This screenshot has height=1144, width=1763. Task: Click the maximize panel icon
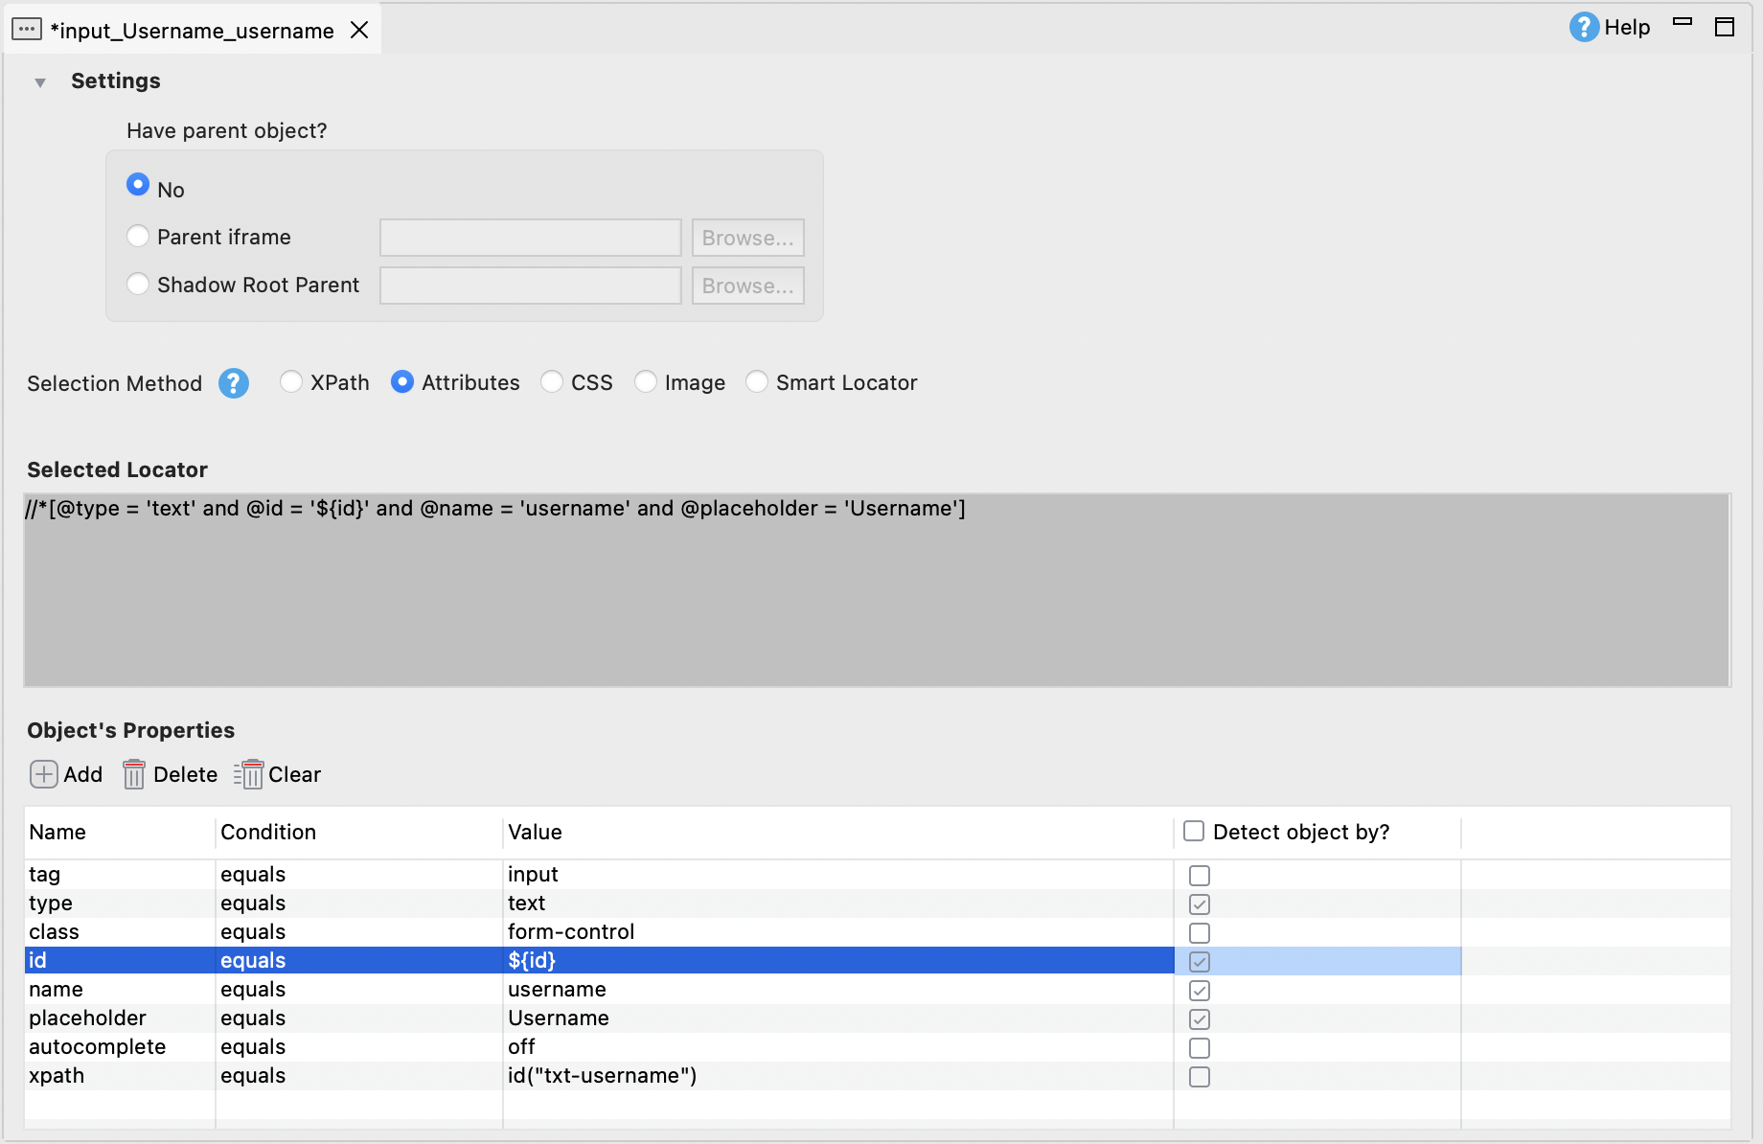click(1724, 27)
